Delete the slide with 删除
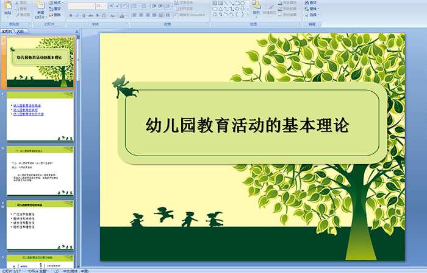 tap(54, 15)
